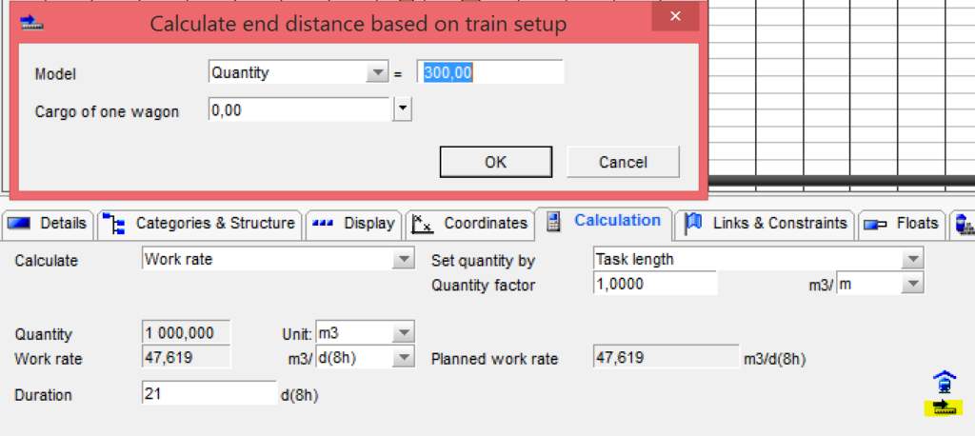
Task: Open the Calculate dropdown set to Work rate
Action: (278, 259)
